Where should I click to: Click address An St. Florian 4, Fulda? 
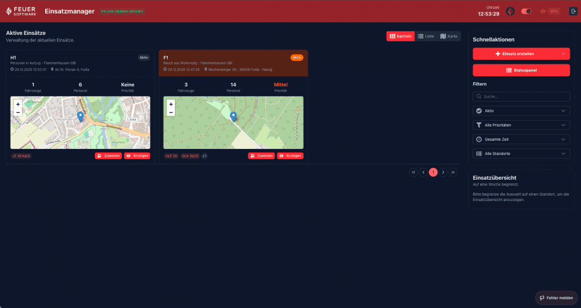tap(72, 69)
